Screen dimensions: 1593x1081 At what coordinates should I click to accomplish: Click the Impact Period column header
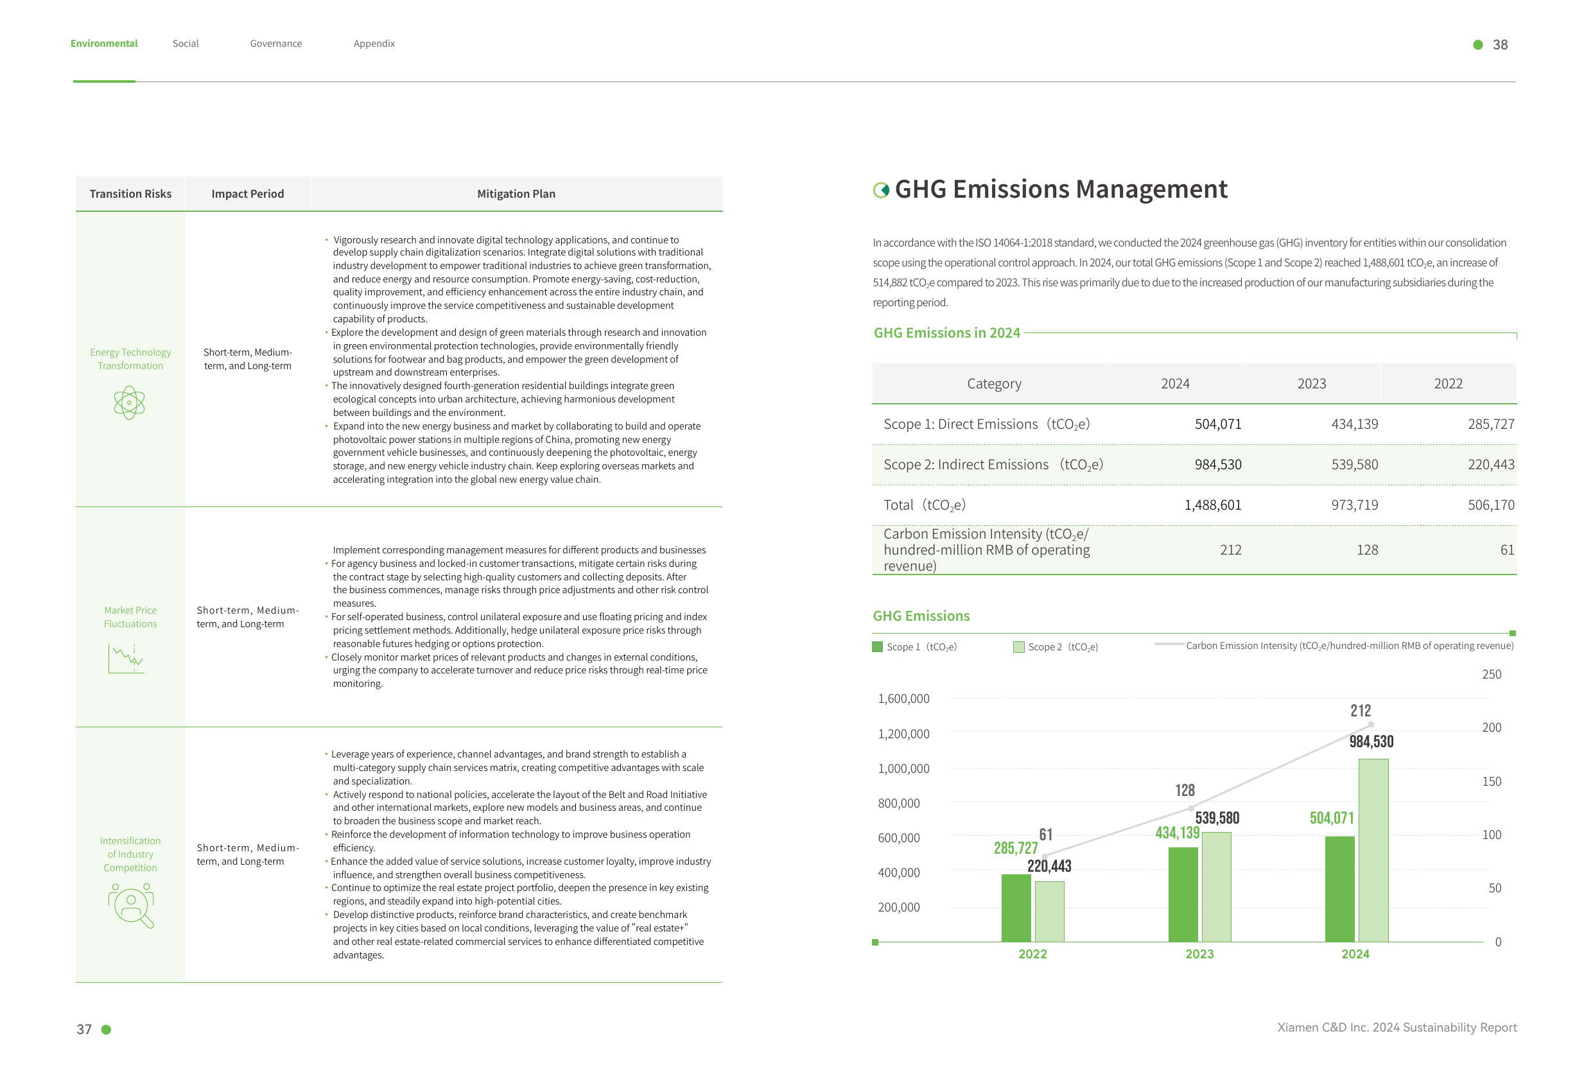[x=247, y=194]
